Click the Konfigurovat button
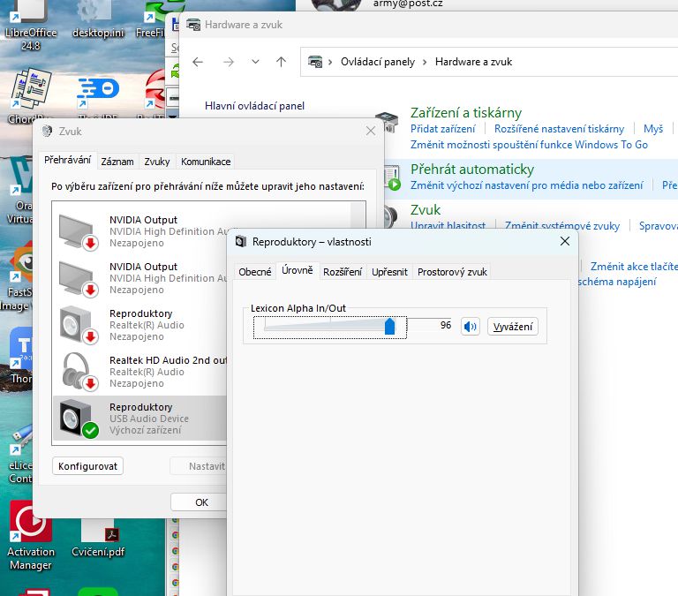The image size is (678, 596). [87, 466]
